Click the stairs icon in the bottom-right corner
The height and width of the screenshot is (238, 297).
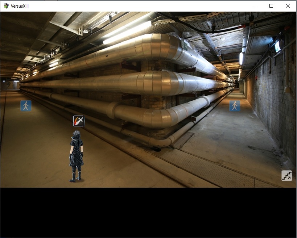click(286, 176)
